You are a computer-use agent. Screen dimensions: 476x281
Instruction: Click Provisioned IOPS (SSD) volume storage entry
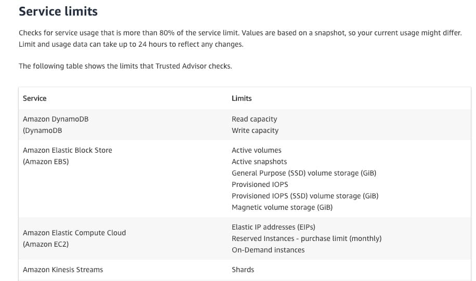pos(305,196)
